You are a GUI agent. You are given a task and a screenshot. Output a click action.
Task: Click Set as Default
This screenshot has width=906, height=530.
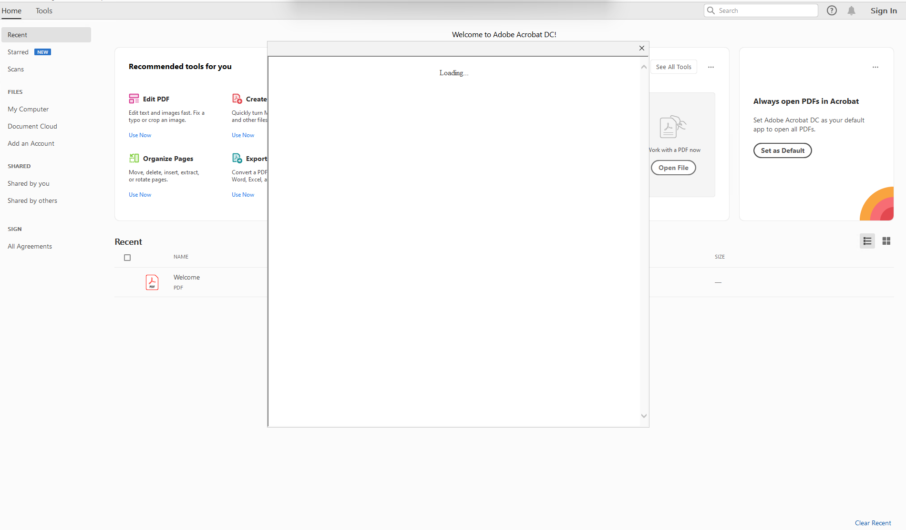(x=782, y=150)
